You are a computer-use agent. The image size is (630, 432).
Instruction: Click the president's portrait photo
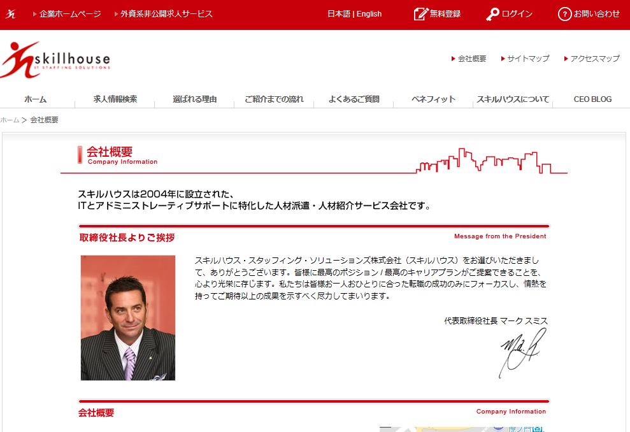tap(127, 317)
